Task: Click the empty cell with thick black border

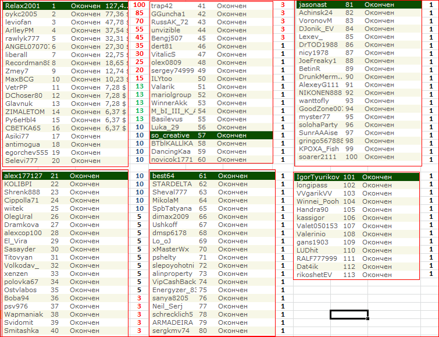Action: click(x=349, y=314)
